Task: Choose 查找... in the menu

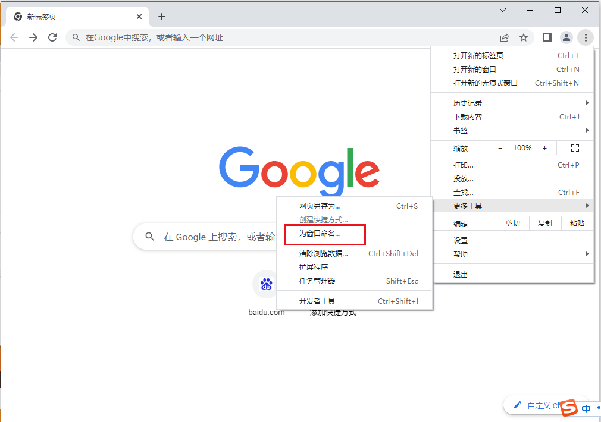Action: point(512,193)
